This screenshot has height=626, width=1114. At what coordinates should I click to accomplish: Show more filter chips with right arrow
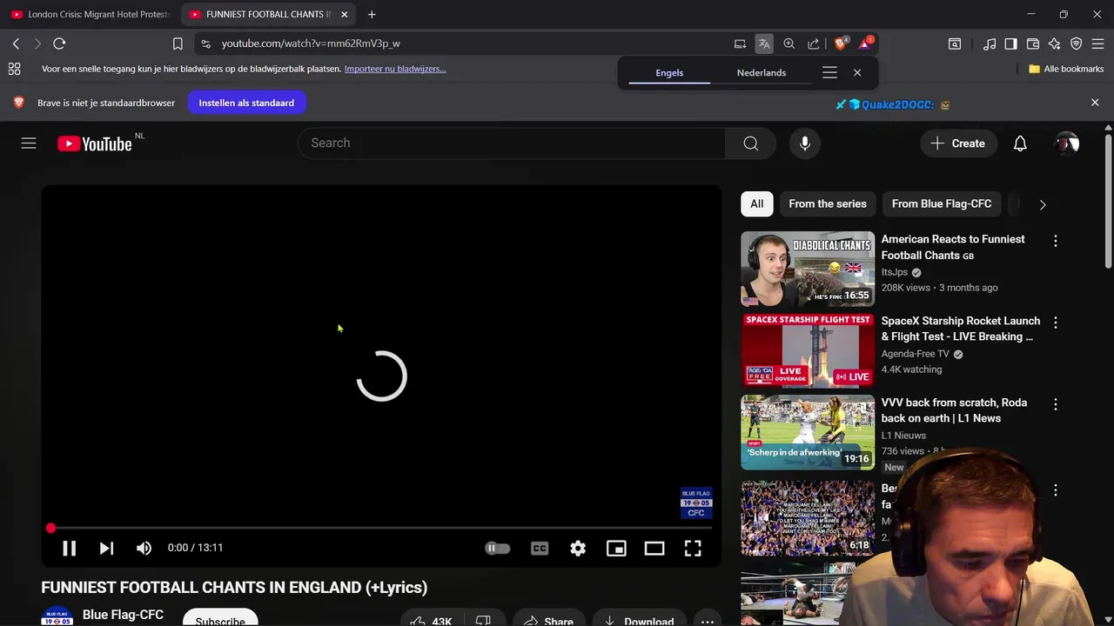(x=1043, y=204)
